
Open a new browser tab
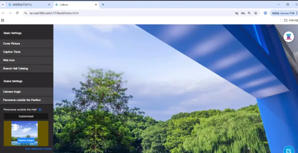[x=103, y=5]
